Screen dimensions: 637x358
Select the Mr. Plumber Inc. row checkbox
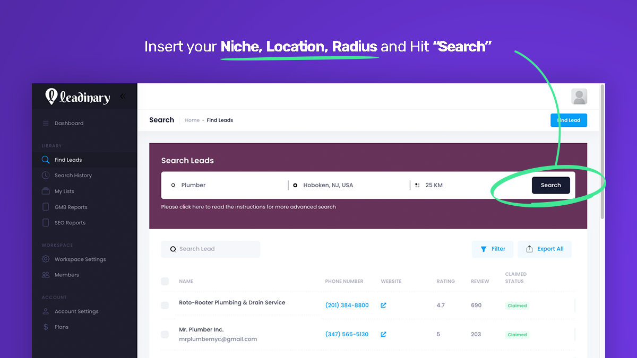[x=165, y=335]
